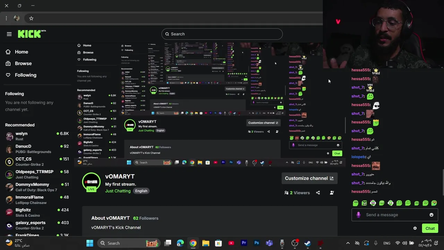The height and width of the screenshot is (250, 444).
Task: Click the English language tag
Action: [141, 191]
